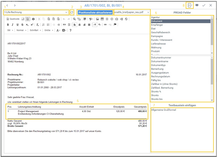Screen dimensions: 217x157
Task: Open PDF preview icon at top right
Action: (x=190, y=5)
